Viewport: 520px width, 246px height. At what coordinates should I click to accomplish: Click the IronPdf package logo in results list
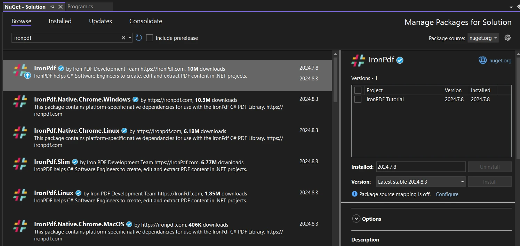(20, 70)
